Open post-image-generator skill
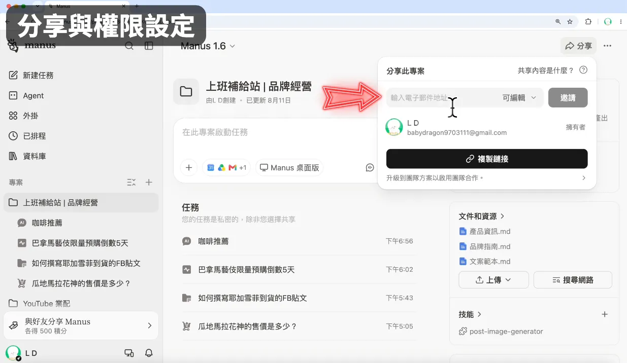The height and width of the screenshot is (363, 627). 501,332
